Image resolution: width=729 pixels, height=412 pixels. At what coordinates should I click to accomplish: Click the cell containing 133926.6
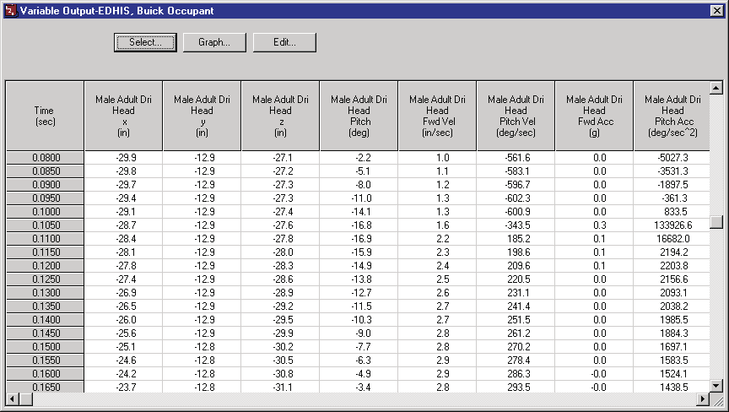[672, 225]
